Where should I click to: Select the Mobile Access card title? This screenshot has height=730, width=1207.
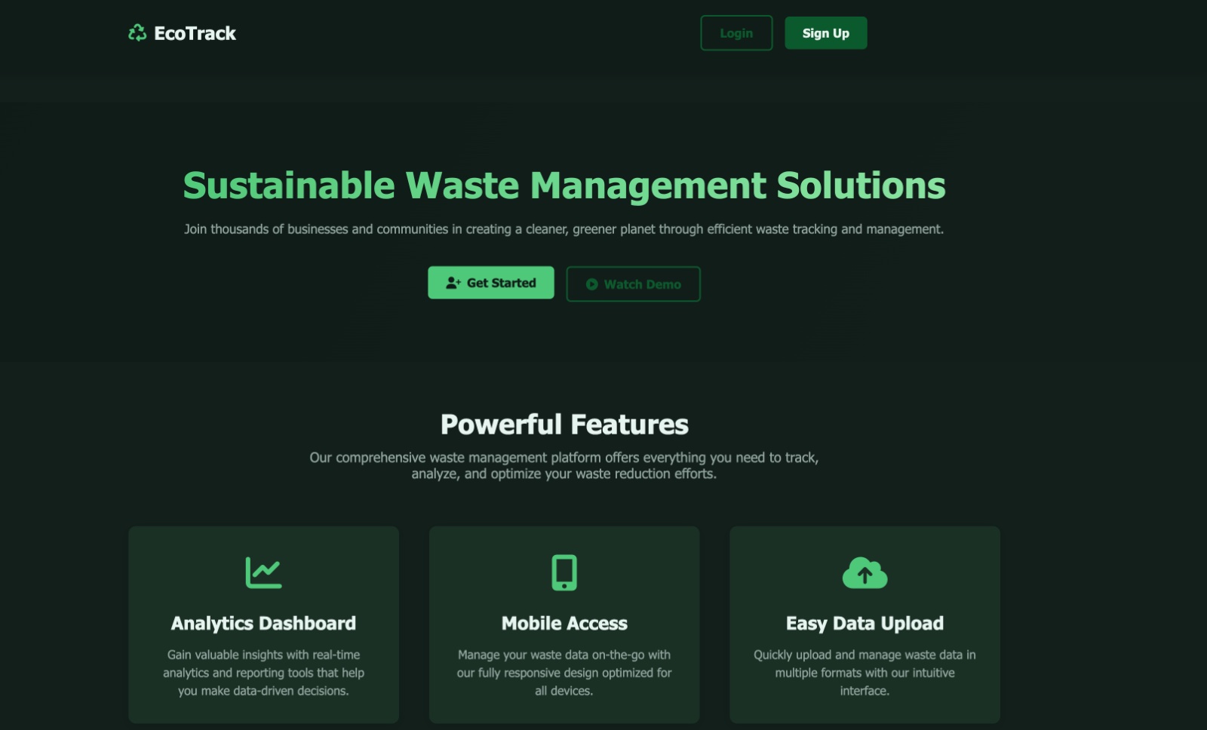[x=564, y=624]
